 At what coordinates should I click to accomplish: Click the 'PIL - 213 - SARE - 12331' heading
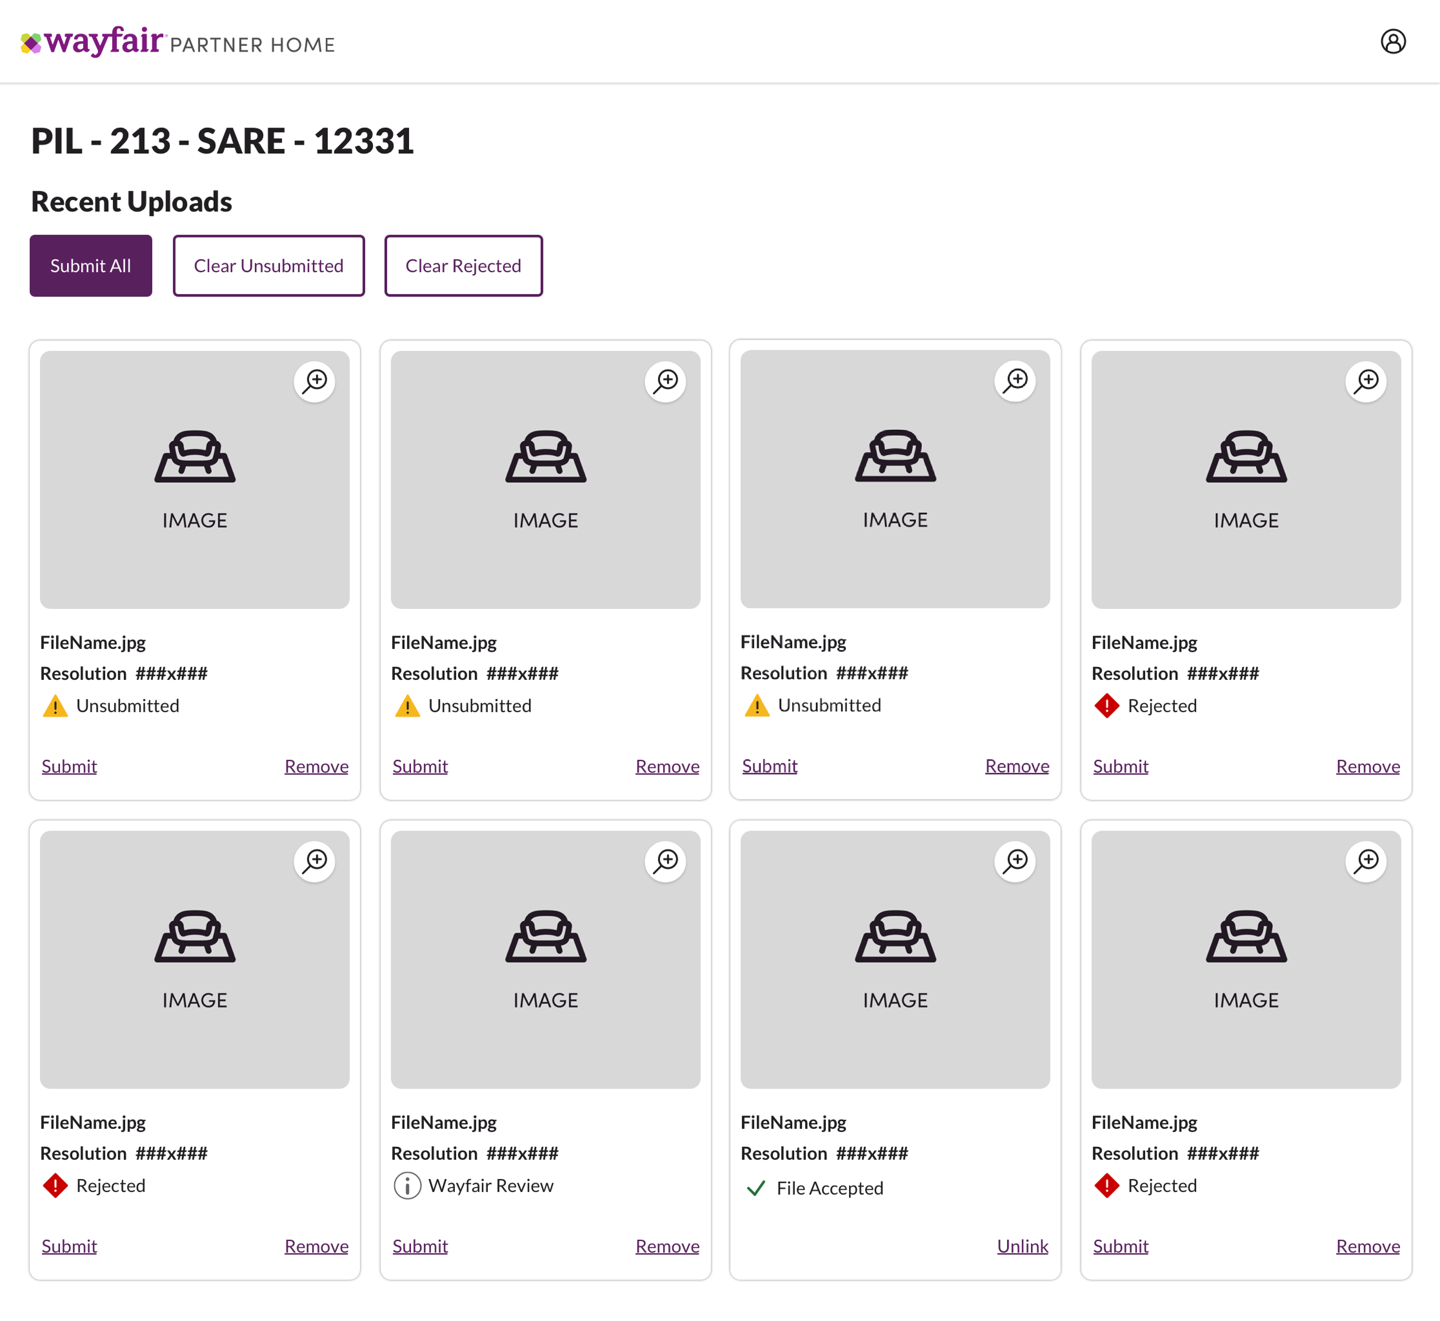pyautogui.click(x=222, y=141)
